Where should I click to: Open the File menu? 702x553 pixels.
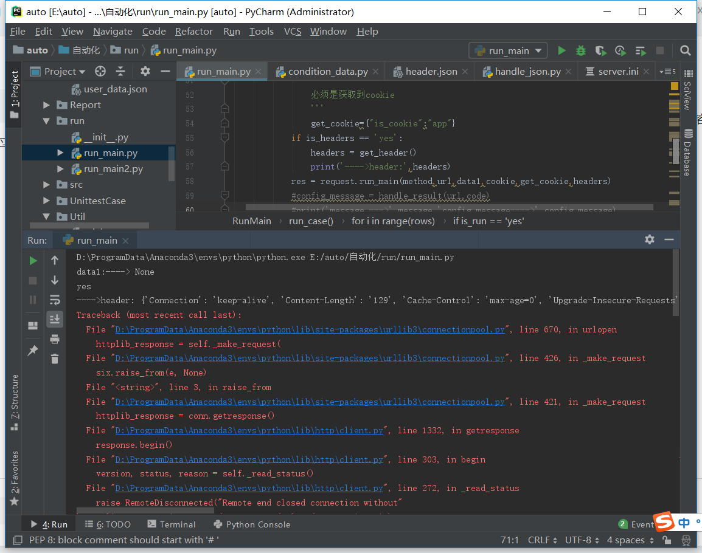click(x=18, y=32)
